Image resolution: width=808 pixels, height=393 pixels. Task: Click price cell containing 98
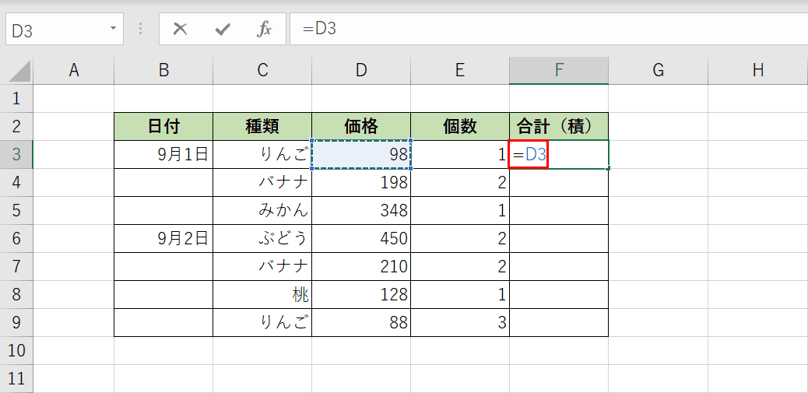361,155
